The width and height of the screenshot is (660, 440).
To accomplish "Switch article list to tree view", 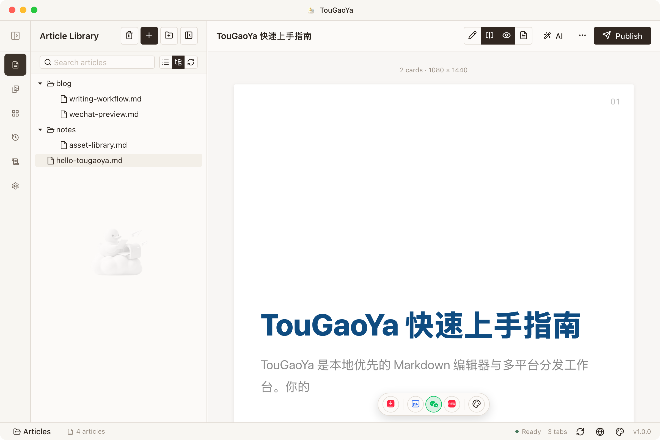I will (x=178, y=62).
